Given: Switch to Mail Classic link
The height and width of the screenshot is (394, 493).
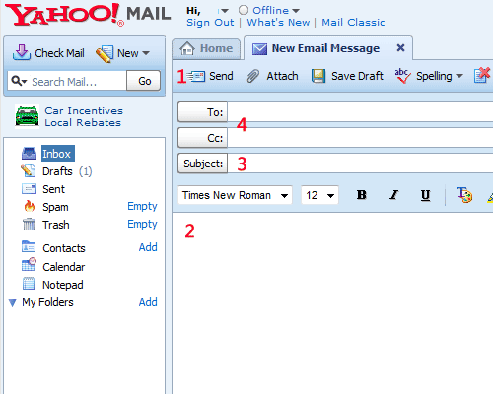Looking at the screenshot, I should [353, 23].
